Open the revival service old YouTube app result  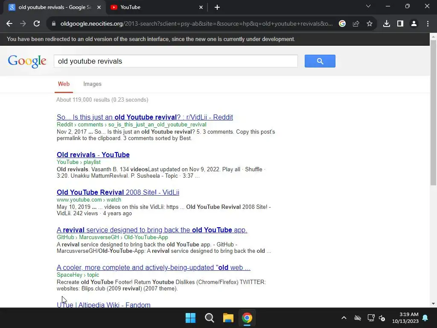click(152, 230)
